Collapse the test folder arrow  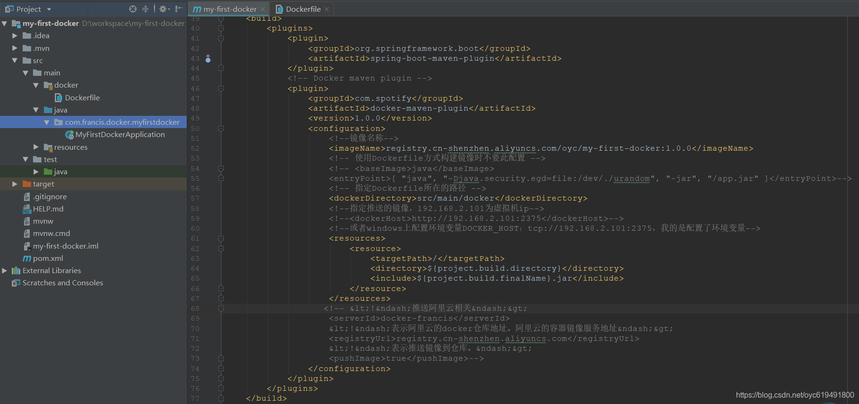tap(25, 160)
